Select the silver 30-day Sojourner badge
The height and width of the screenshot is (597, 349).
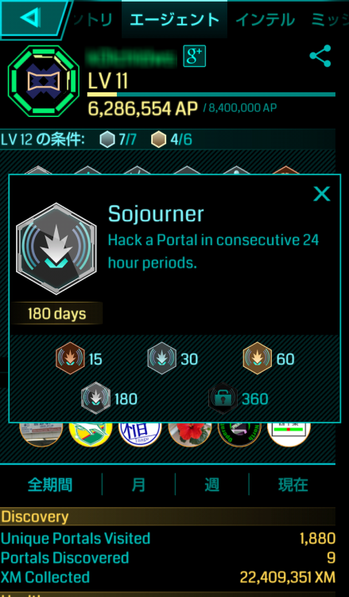point(161,358)
